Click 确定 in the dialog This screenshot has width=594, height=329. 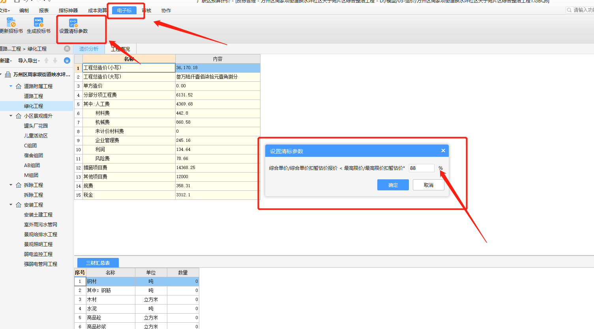(x=393, y=185)
